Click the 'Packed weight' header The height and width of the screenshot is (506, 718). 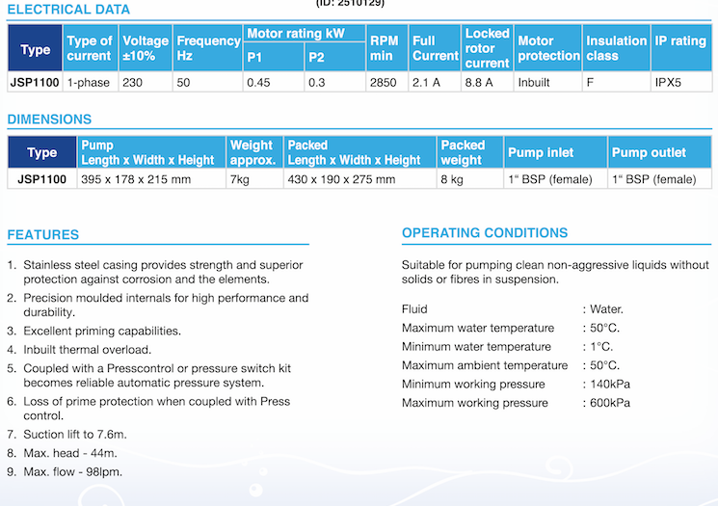[470, 152]
